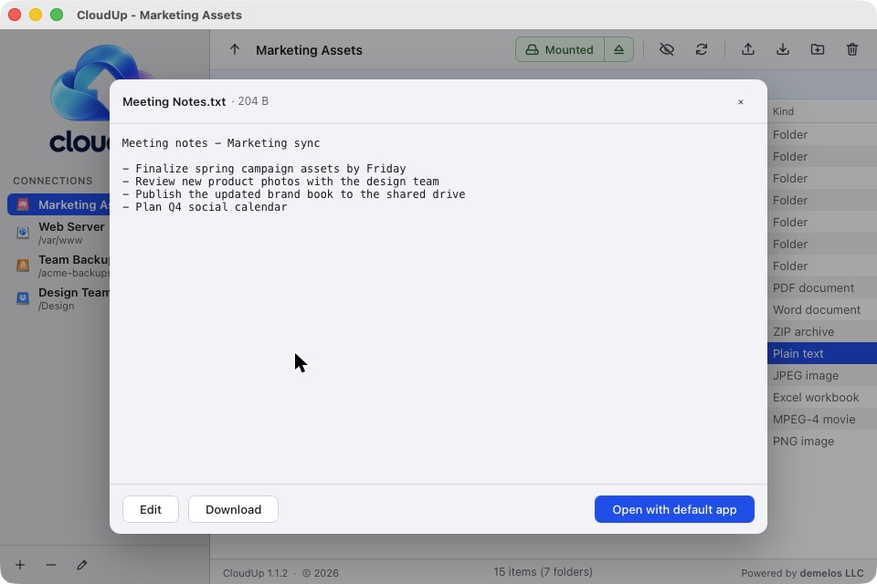Click the Design Team connection icon
The width and height of the screenshot is (877, 584).
(23, 298)
